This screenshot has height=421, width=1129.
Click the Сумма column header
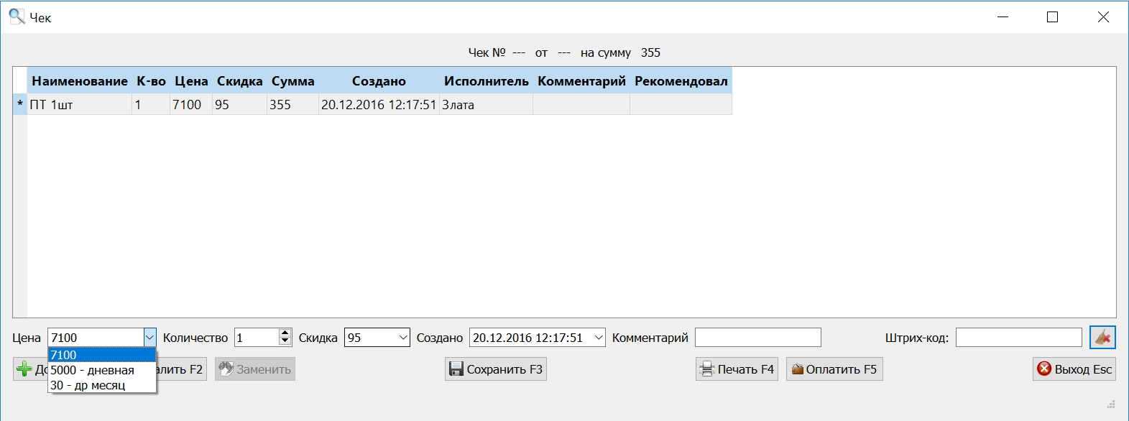tap(293, 81)
